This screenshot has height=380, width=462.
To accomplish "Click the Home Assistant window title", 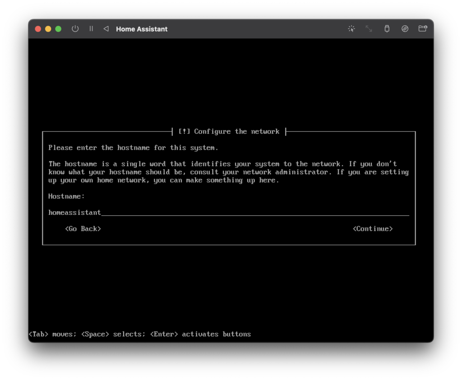I will pos(142,29).
